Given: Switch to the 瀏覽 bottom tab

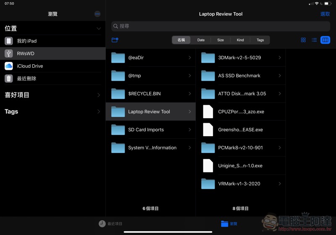Looking at the screenshot, I should tap(229, 224).
